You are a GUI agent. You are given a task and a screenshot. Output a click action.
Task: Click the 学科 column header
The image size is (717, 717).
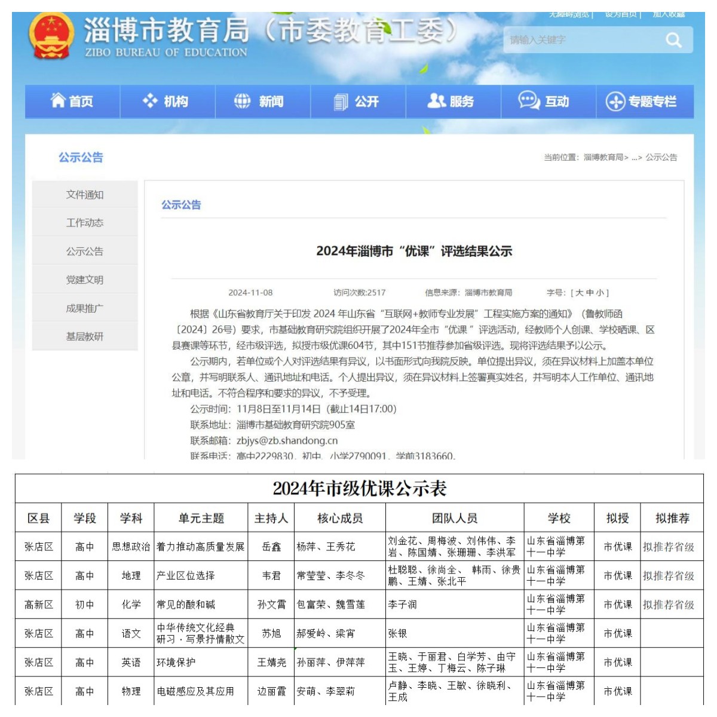(x=131, y=518)
